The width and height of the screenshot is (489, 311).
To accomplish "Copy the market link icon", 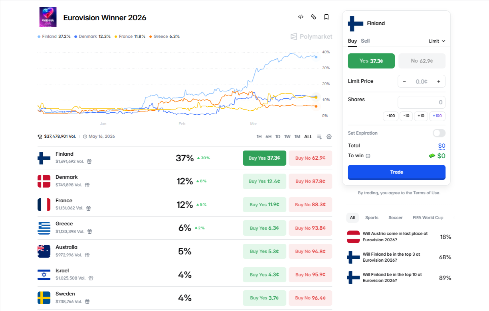I will (x=313, y=17).
